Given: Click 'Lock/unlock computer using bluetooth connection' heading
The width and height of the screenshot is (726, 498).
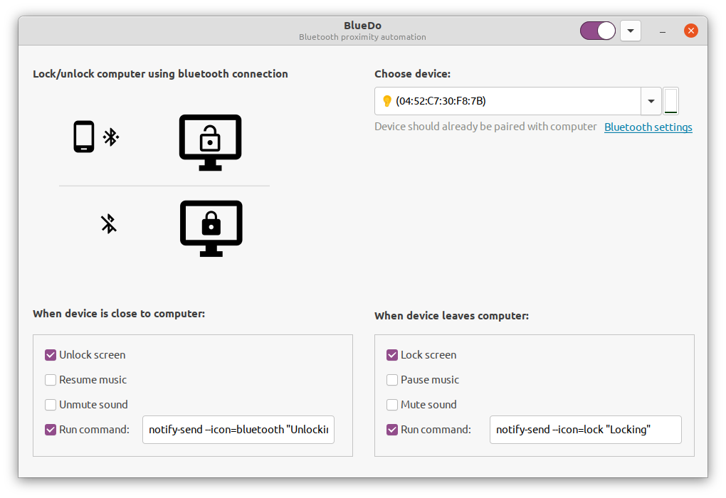Looking at the screenshot, I should point(160,74).
